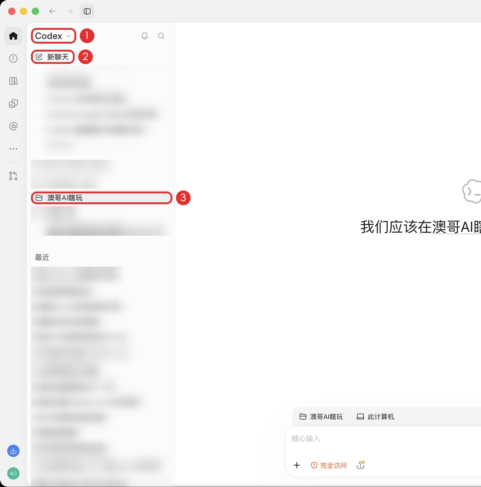Viewport: 481px width, 487px height.
Task: Select the 澳哥AI瞎玩 project chip above composer
Action: point(321,417)
